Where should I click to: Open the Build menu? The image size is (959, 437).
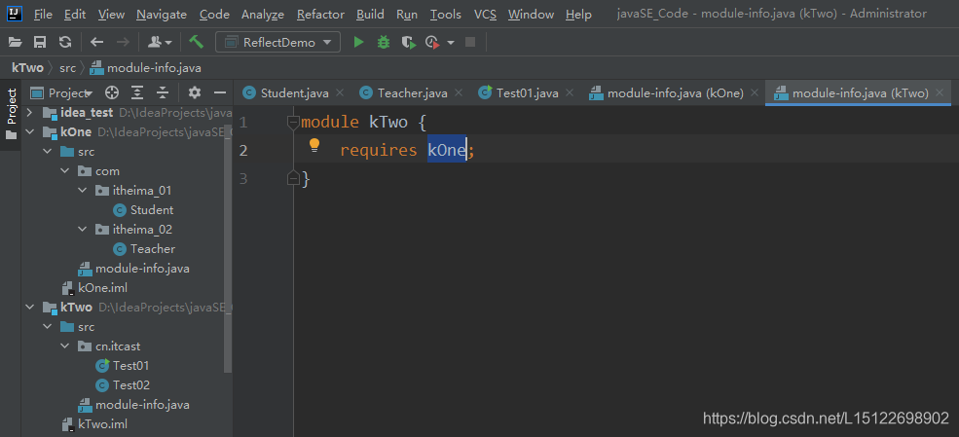370,14
